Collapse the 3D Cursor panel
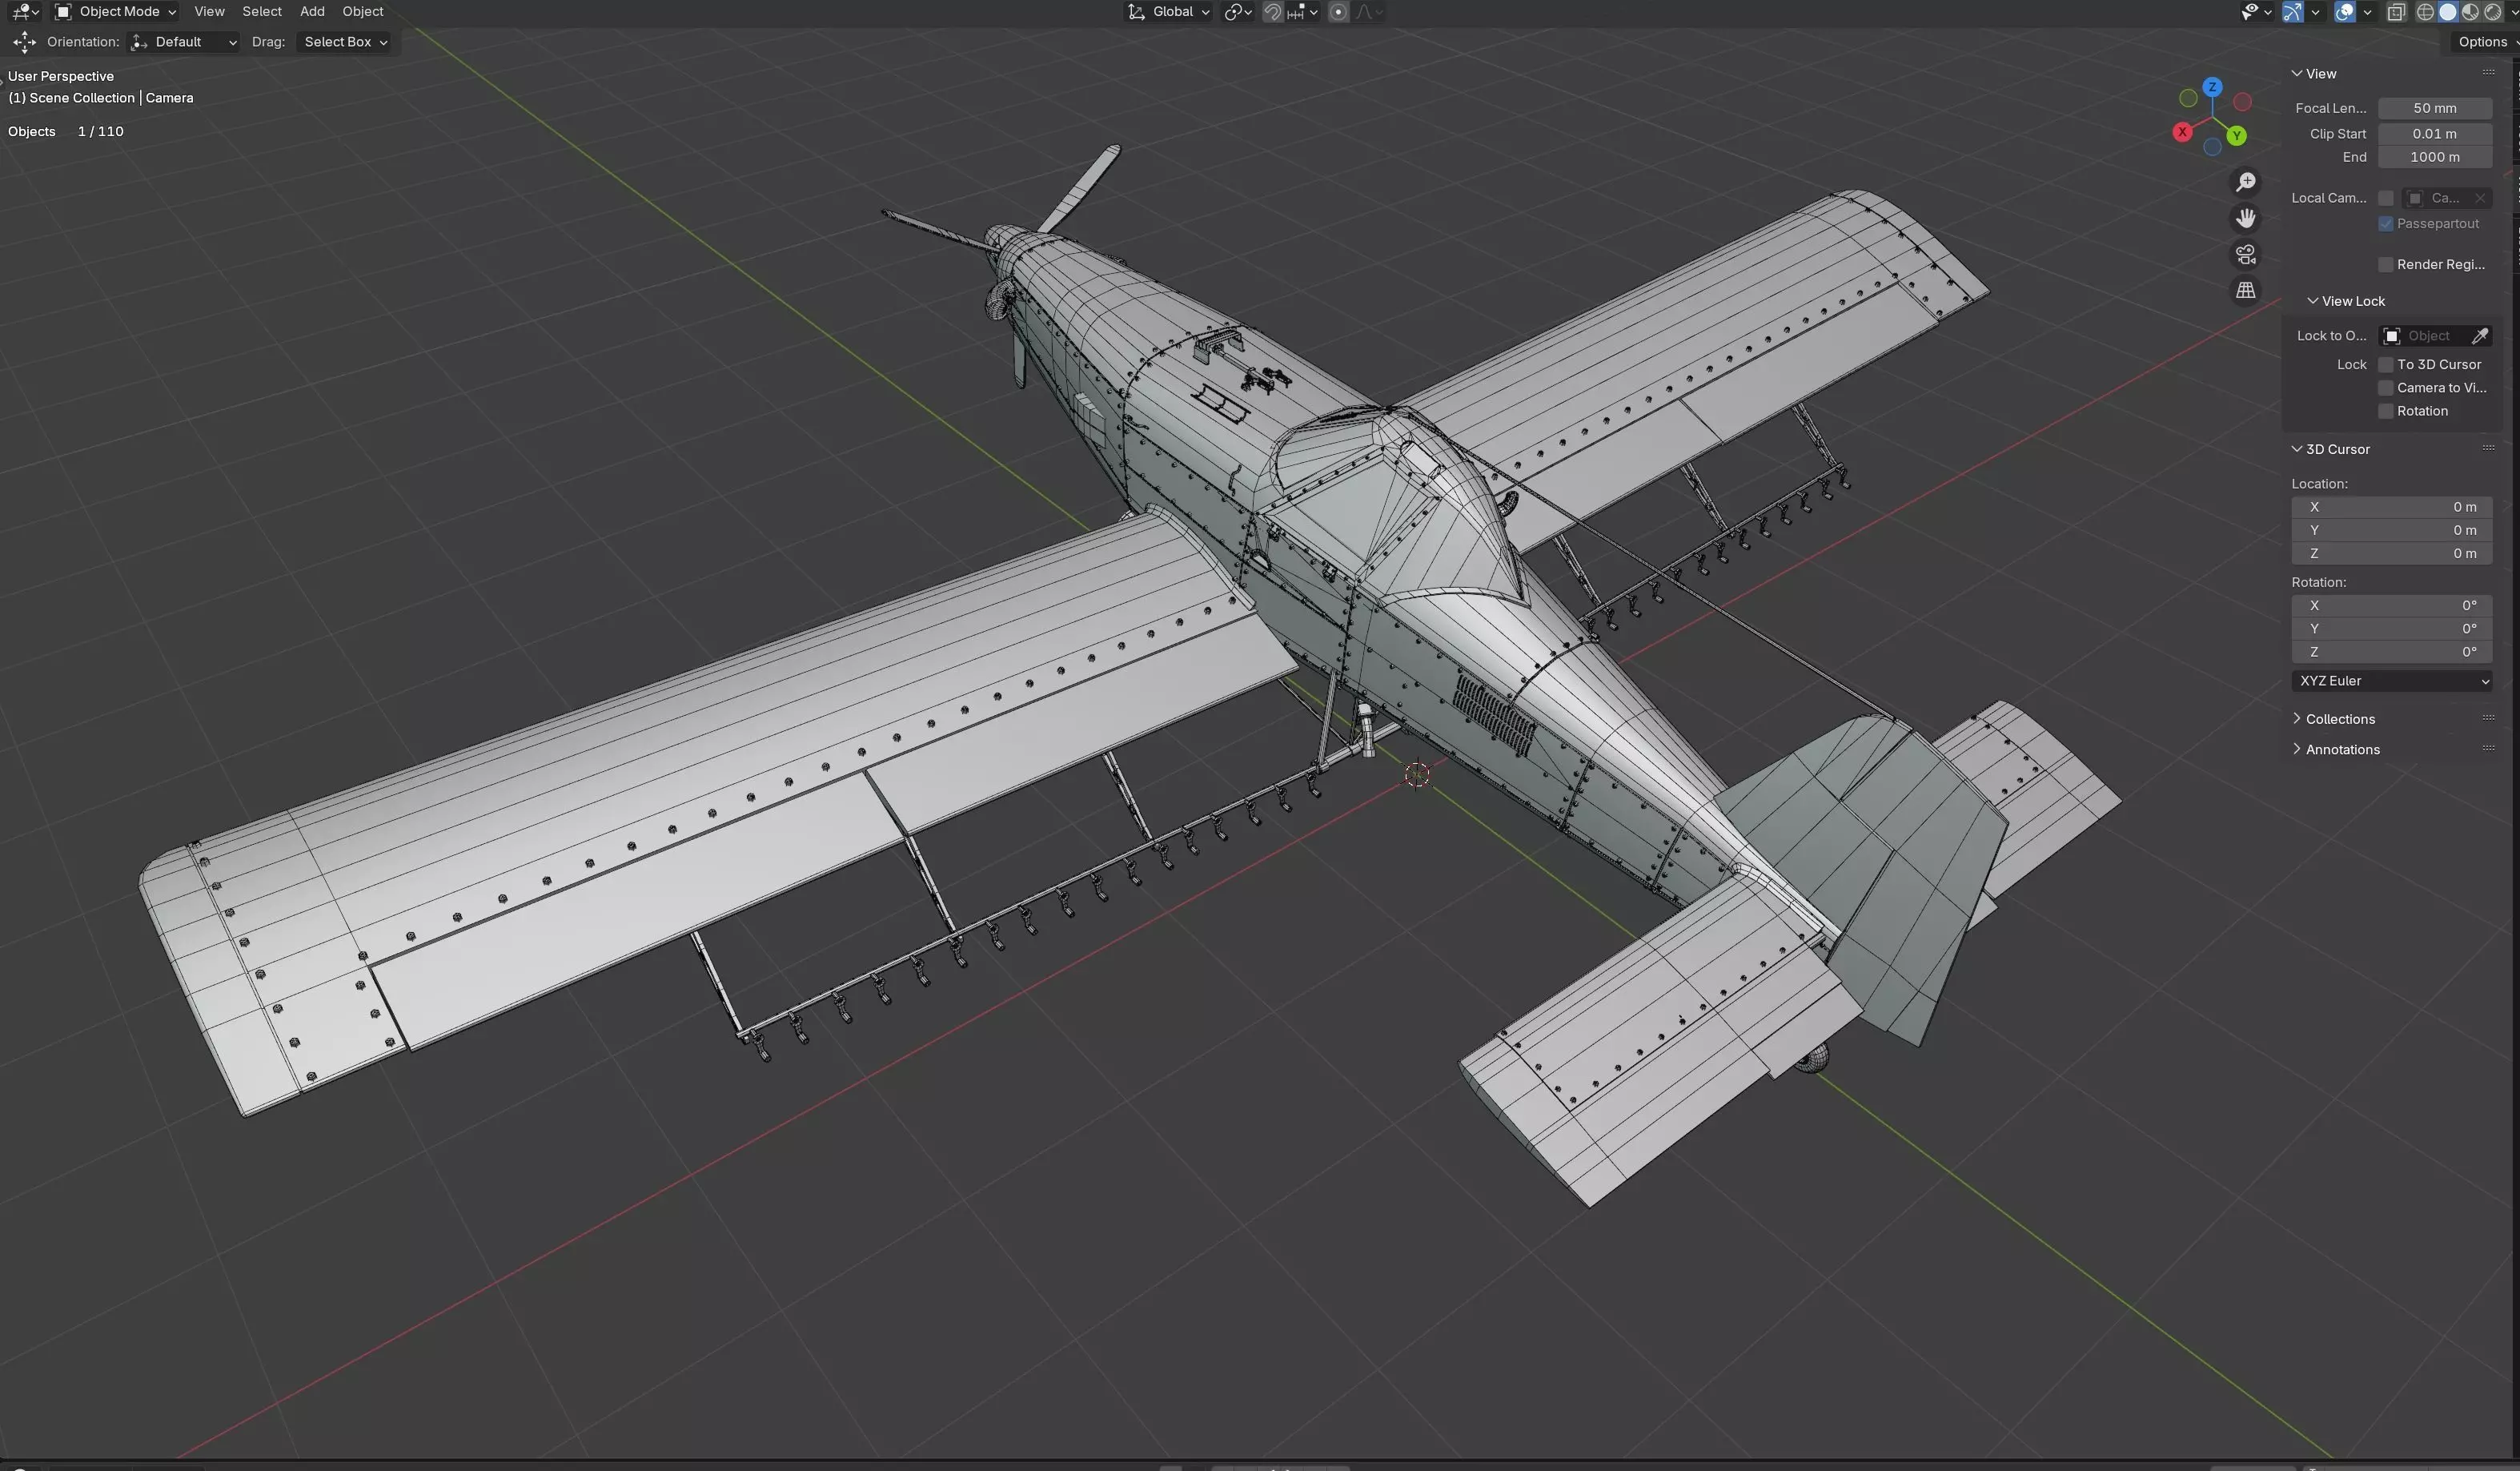 click(x=2331, y=449)
